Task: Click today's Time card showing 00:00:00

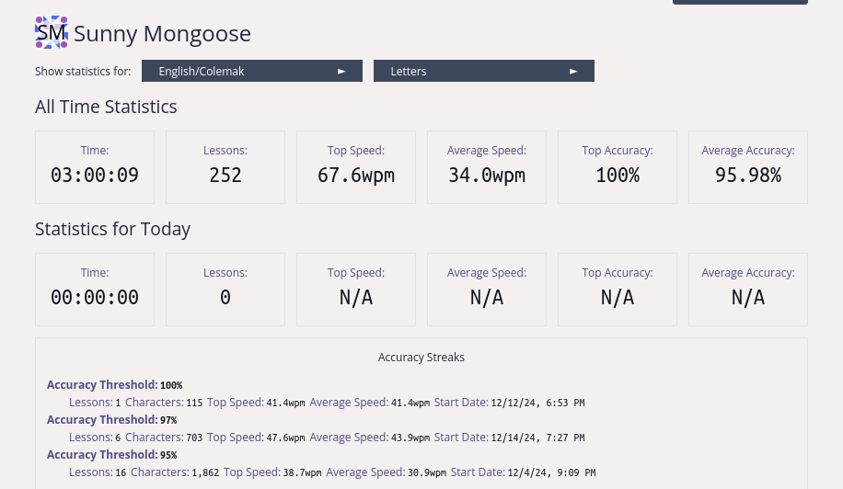Action: pos(95,290)
